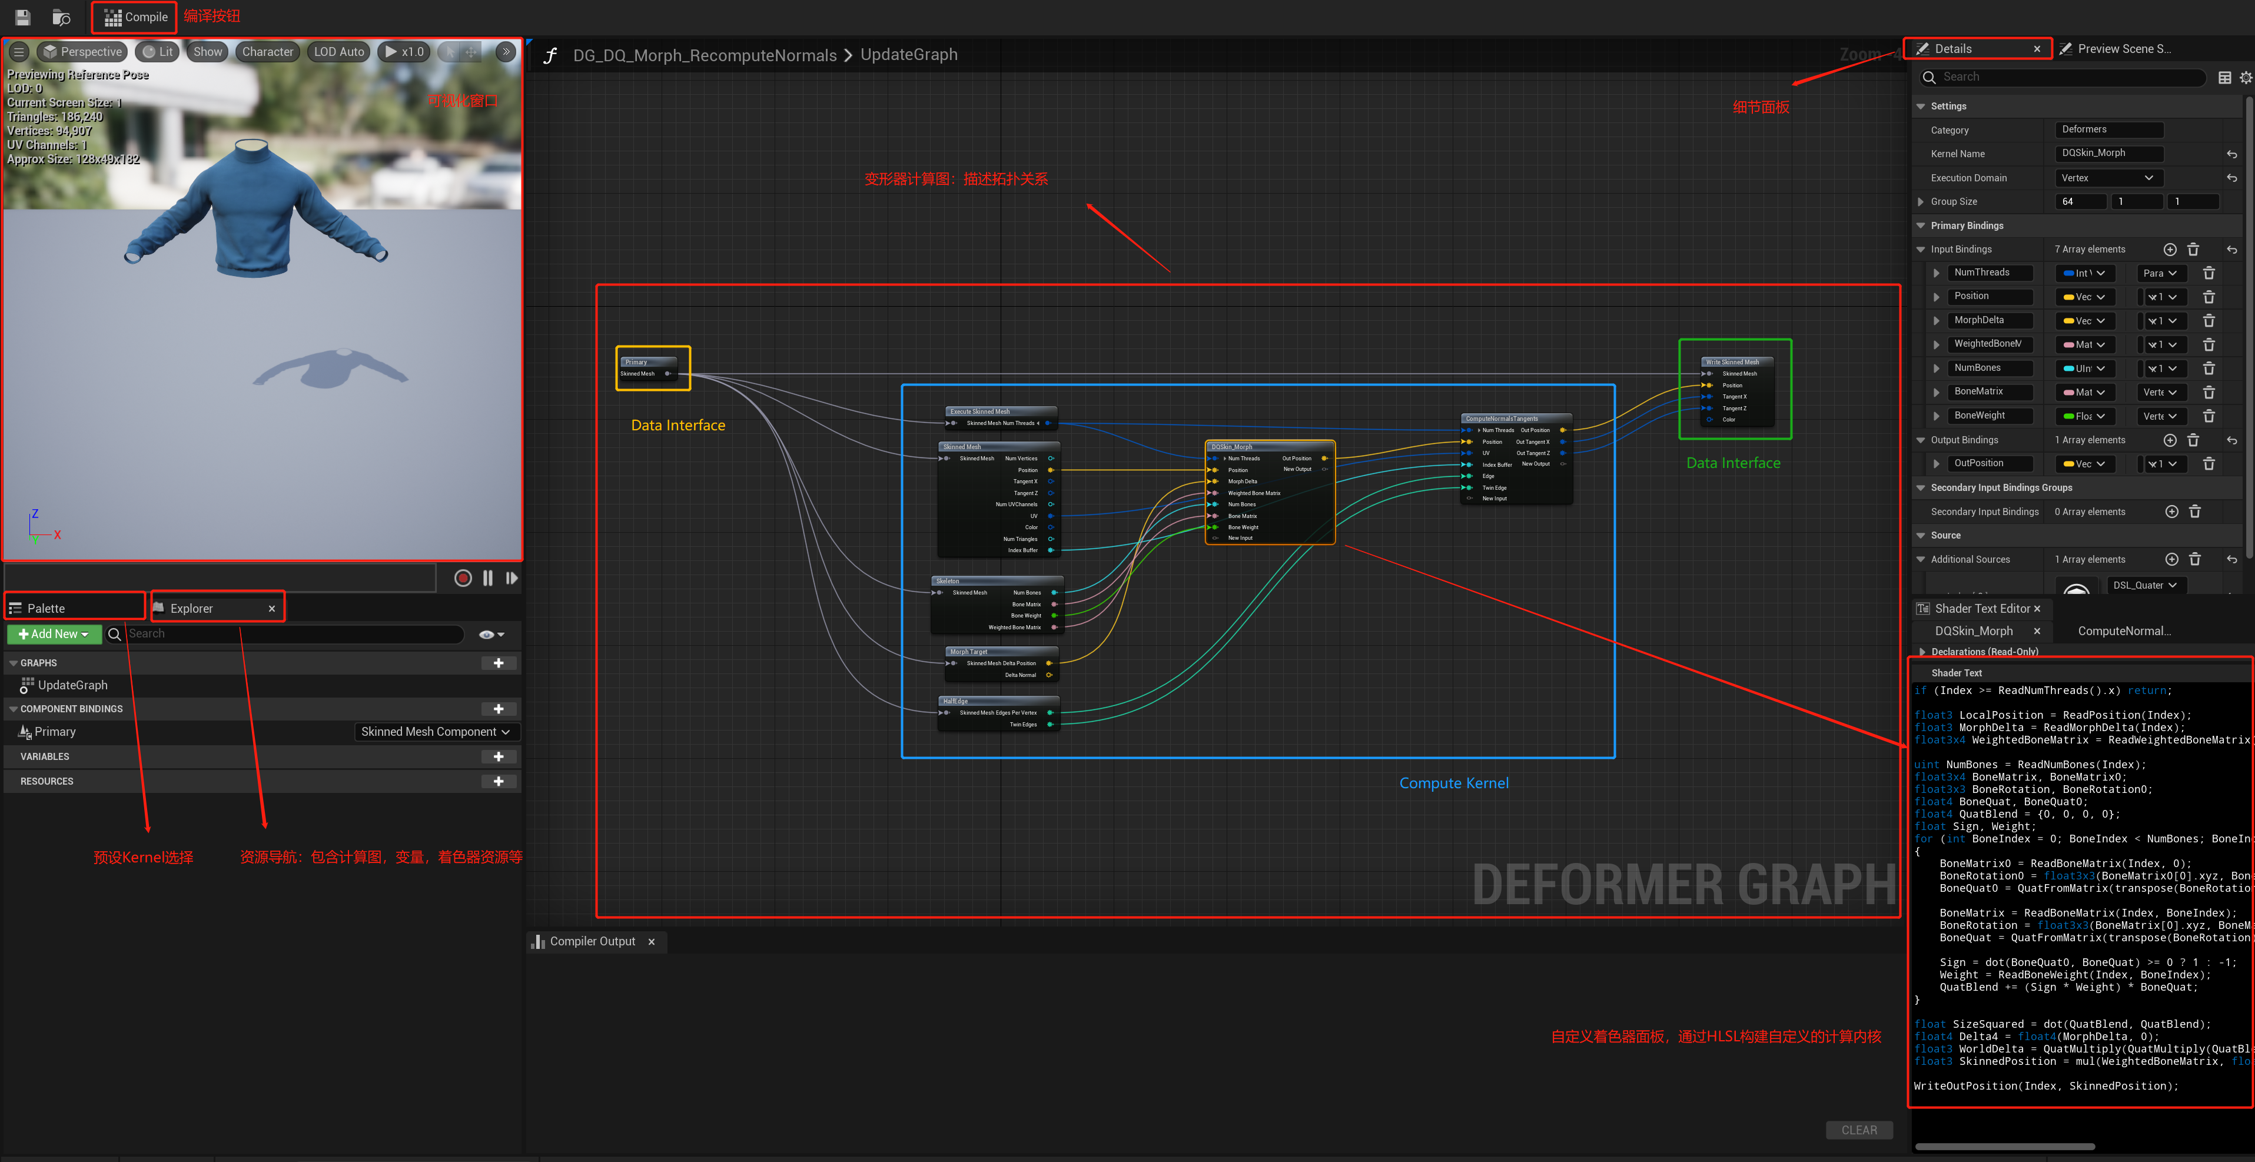
Task: Delete the NumThreads binding row
Action: (2208, 273)
